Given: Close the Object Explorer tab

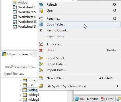Looking at the screenshot, I should (x=31, y=54).
